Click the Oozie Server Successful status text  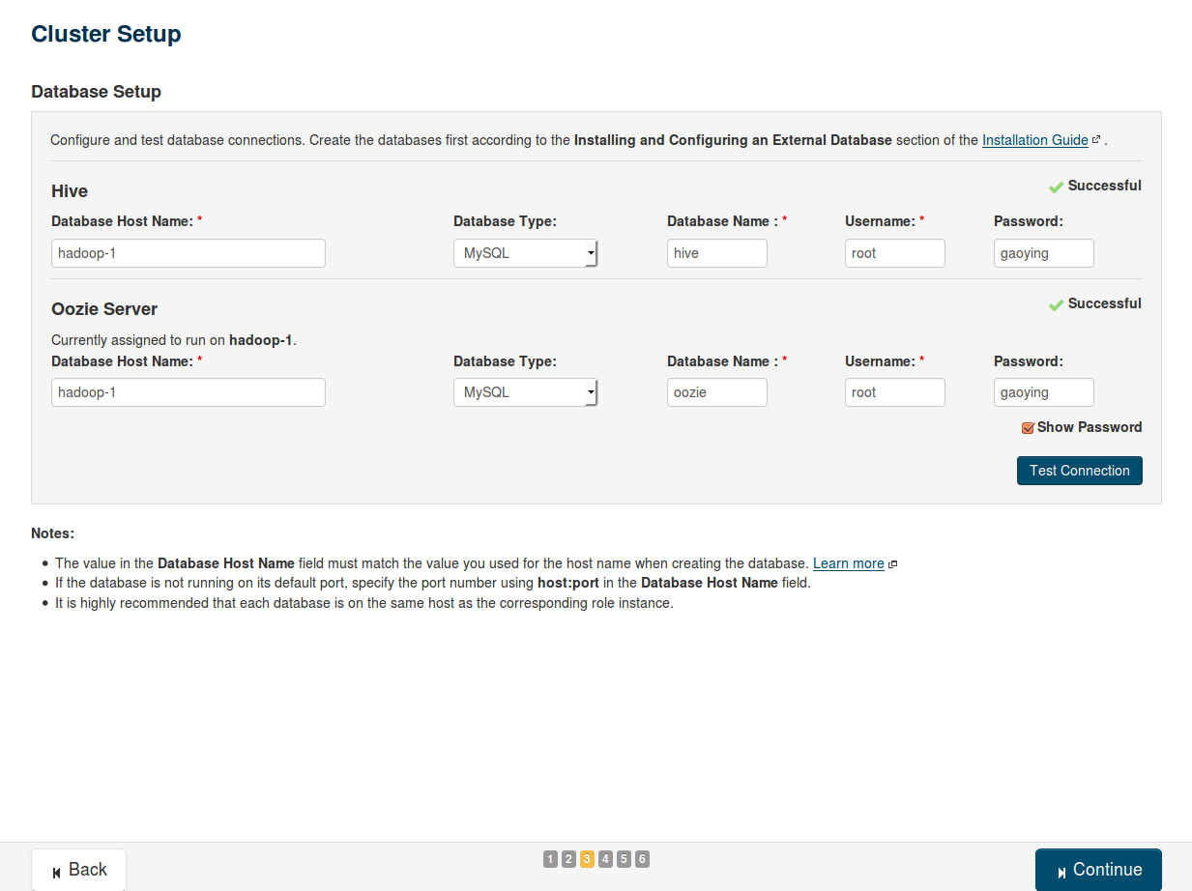pyautogui.click(x=1105, y=303)
